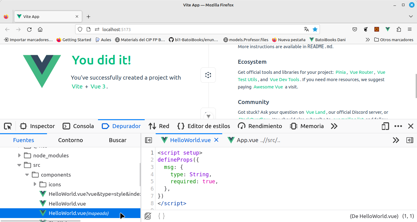The height and width of the screenshot is (222, 417).
Task: Collapse the sources pane icon
Action: [149, 140]
